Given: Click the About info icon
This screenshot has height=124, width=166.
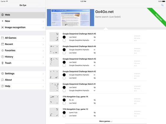Looking at the screenshot, I should click(x=2, y=80).
